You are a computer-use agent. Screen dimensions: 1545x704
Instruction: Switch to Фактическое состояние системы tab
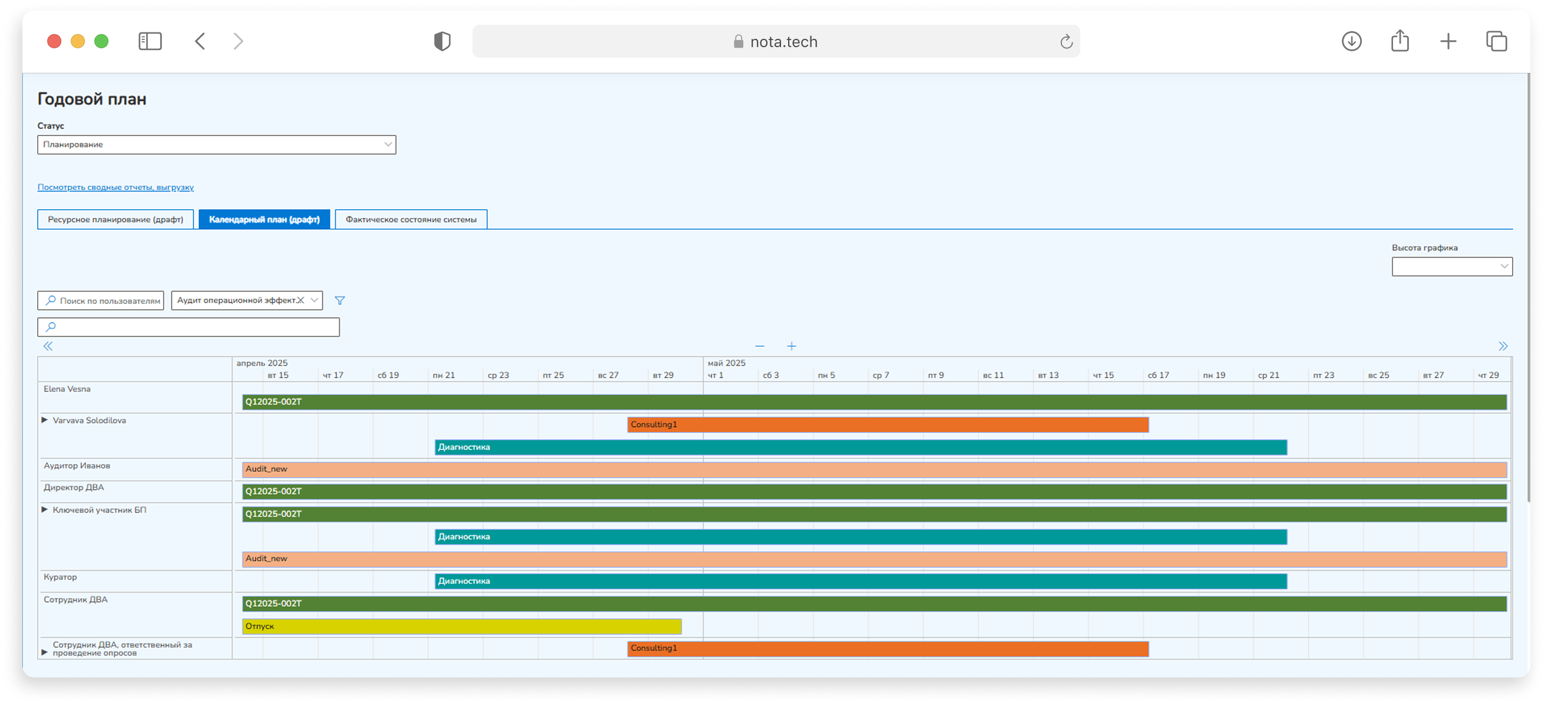[x=411, y=220]
